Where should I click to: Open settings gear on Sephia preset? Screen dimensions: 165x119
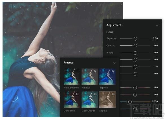pos(113,94)
